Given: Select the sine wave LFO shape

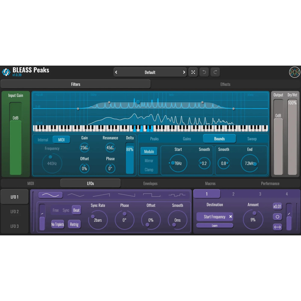Looking at the screenshot, I should coord(51,195).
